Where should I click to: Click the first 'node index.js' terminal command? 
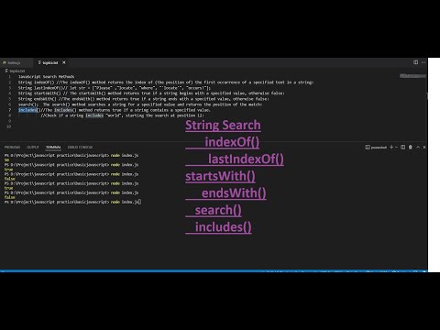point(125,156)
